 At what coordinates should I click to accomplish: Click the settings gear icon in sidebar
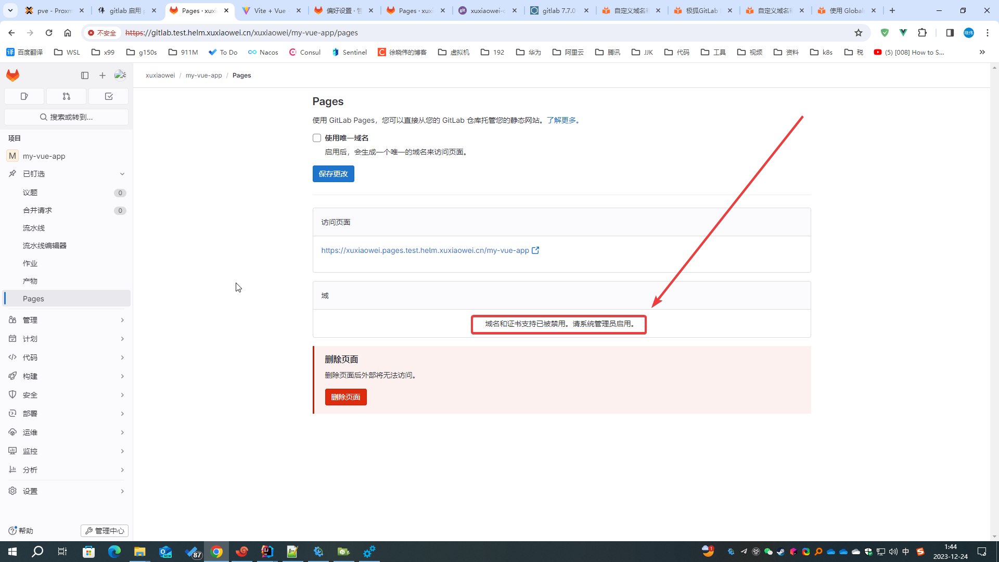[x=12, y=491]
